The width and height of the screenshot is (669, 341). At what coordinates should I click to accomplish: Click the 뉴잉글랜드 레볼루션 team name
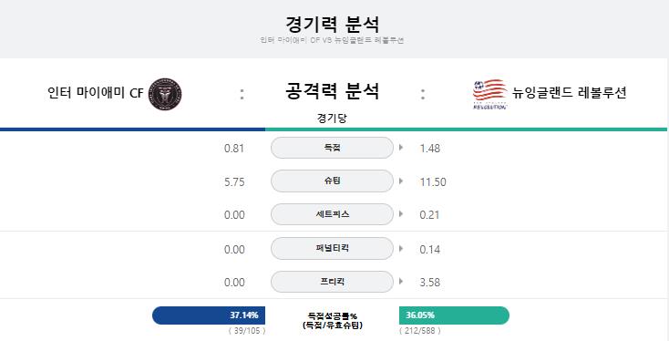tap(569, 93)
